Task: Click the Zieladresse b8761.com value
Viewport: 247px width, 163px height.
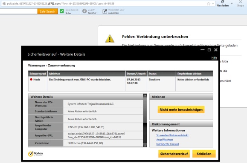Action: tap(85, 143)
